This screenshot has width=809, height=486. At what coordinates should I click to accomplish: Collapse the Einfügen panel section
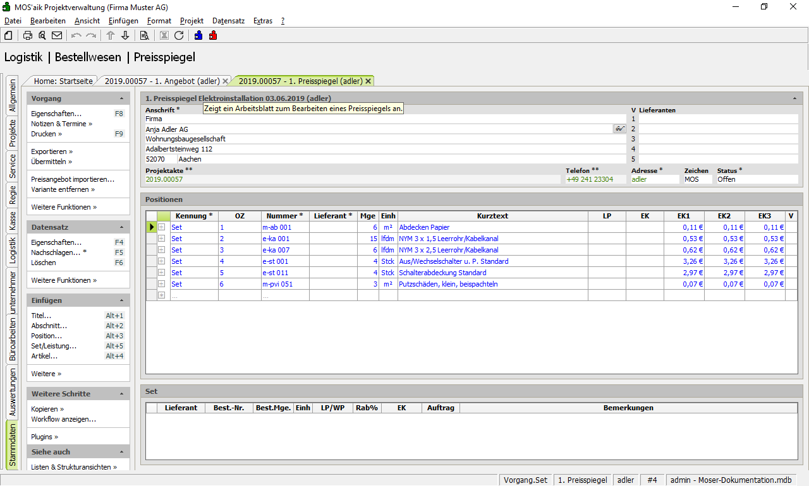point(121,300)
